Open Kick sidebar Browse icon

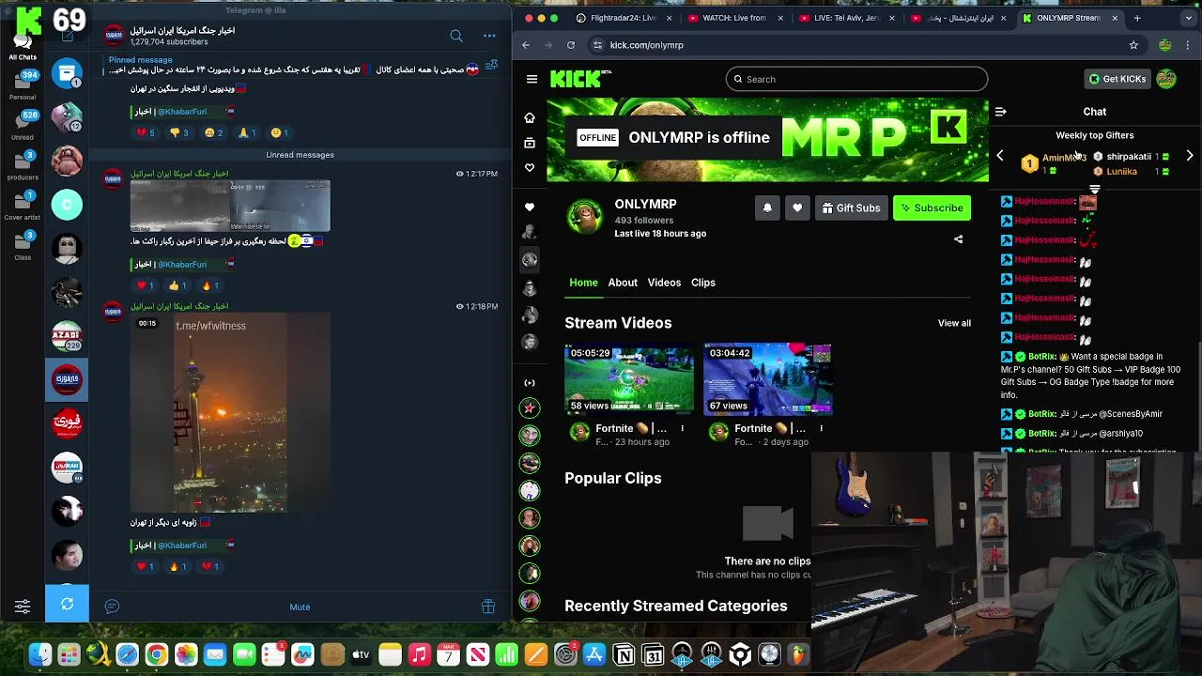point(530,143)
